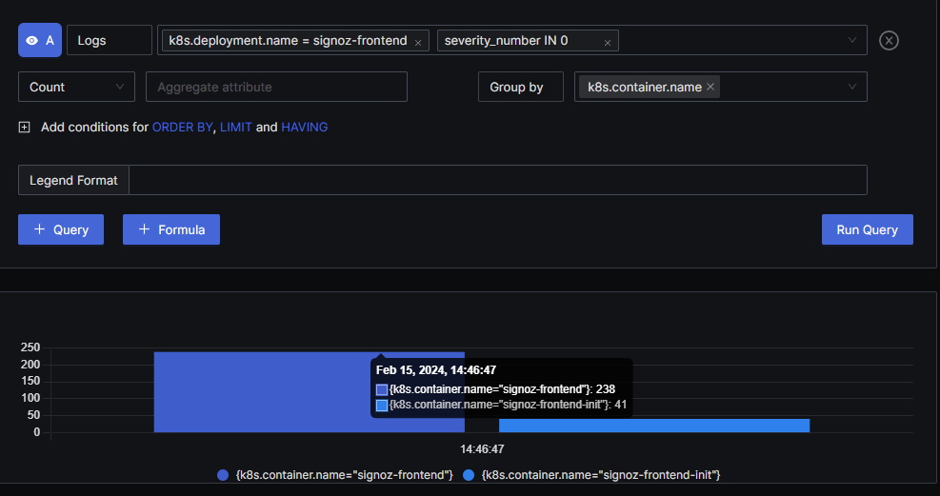Focus the Aggregate attribute input field

coord(276,87)
